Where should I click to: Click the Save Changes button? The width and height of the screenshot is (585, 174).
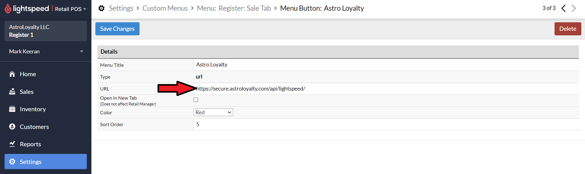117,29
